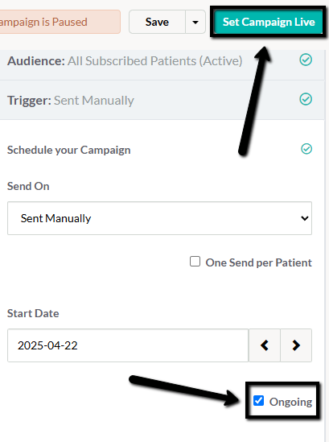
Task: Open the Save button dropdown caret
Action: pyautogui.click(x=195, y=22)
